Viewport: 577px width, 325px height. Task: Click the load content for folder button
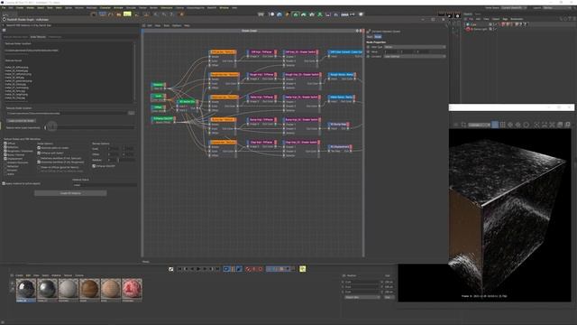tap(22, 121)
